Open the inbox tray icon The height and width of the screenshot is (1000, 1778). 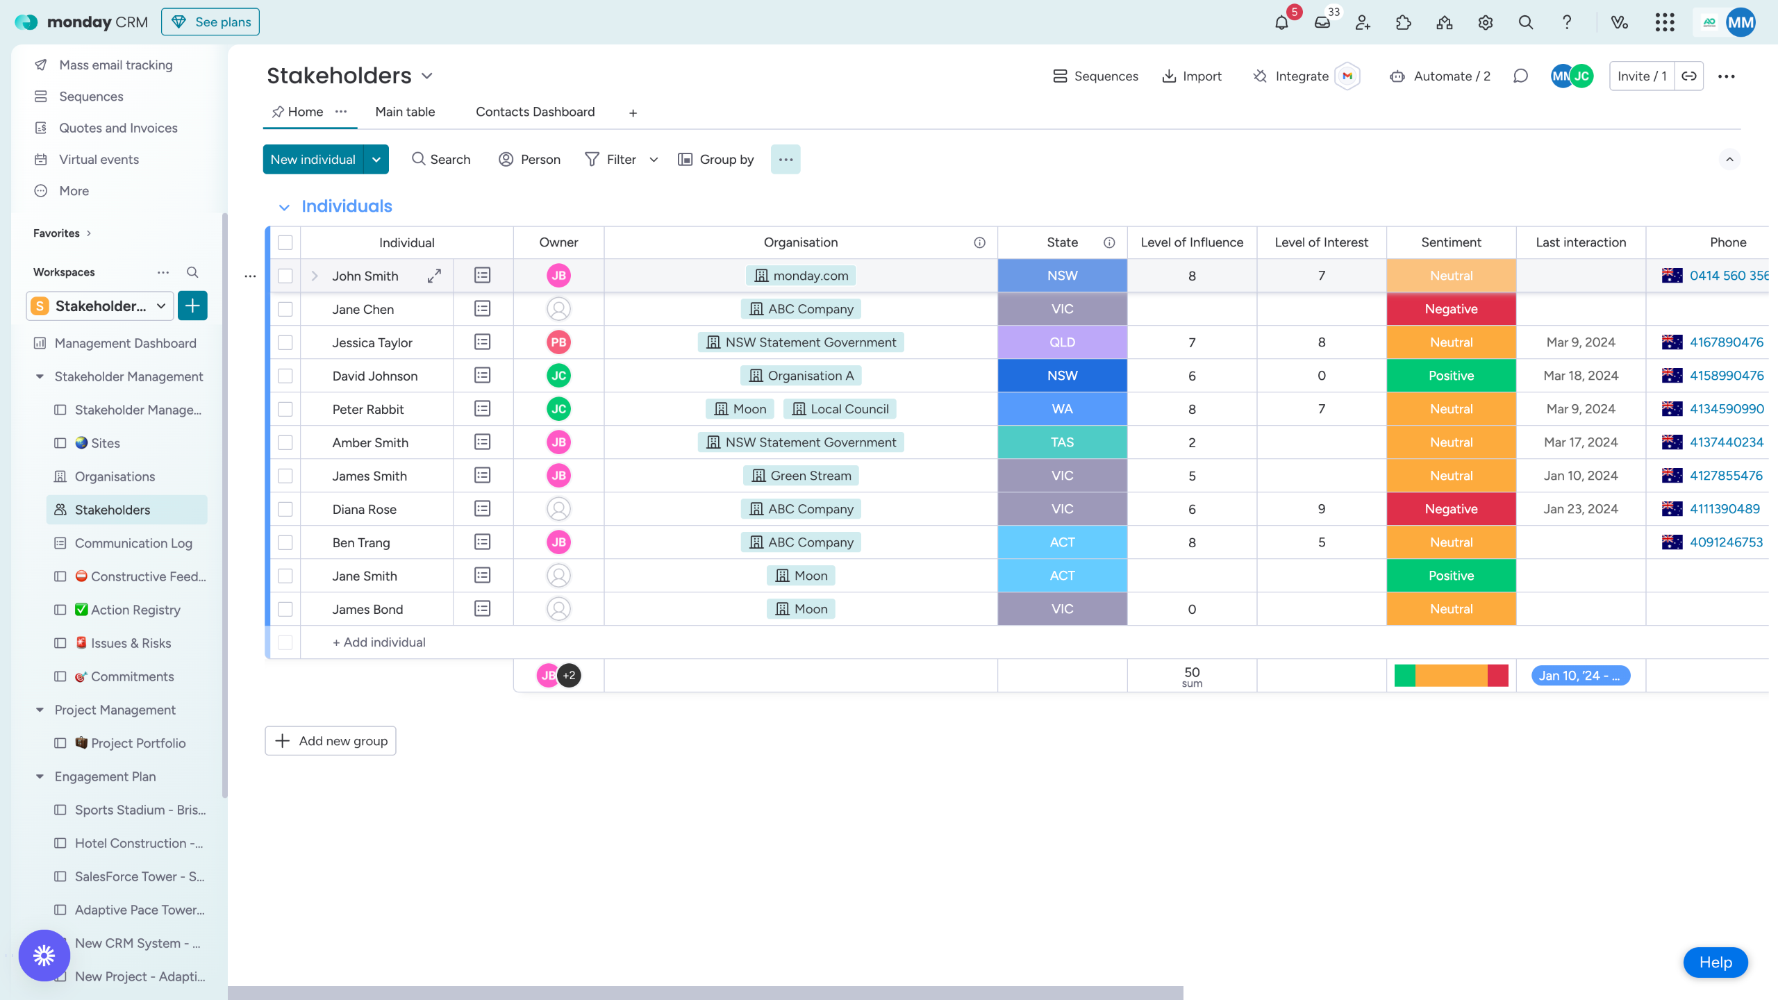pos(1322,22)
